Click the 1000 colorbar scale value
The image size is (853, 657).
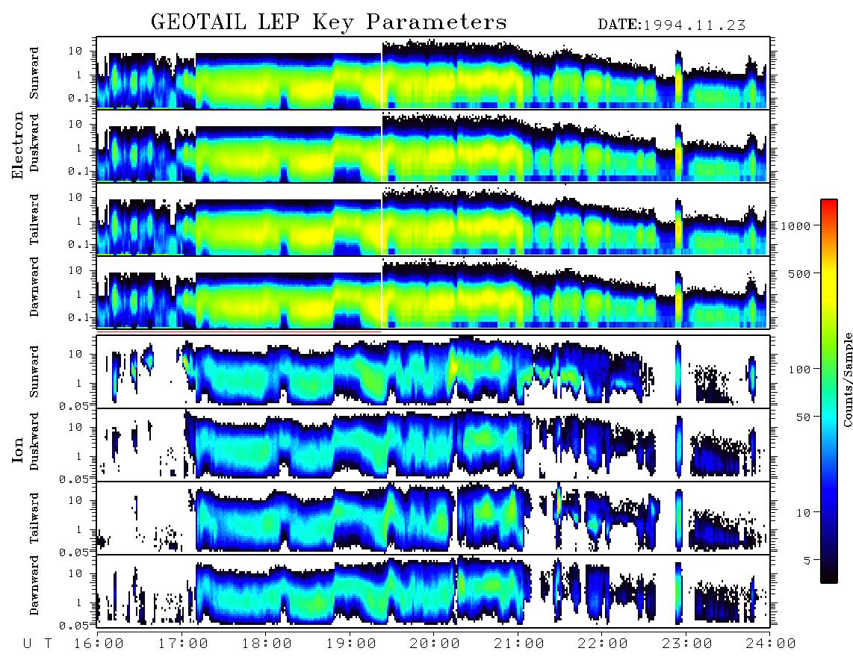click(x=795, y=225)
